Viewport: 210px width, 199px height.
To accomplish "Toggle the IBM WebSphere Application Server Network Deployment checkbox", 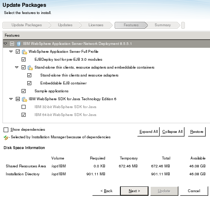I will click(x=12, y=43).
